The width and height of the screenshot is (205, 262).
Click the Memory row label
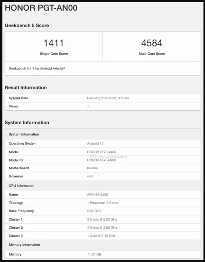coord(15,254)
